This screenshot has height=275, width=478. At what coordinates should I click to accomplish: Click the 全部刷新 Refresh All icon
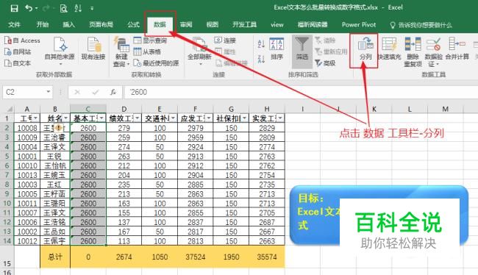point(199,45)
